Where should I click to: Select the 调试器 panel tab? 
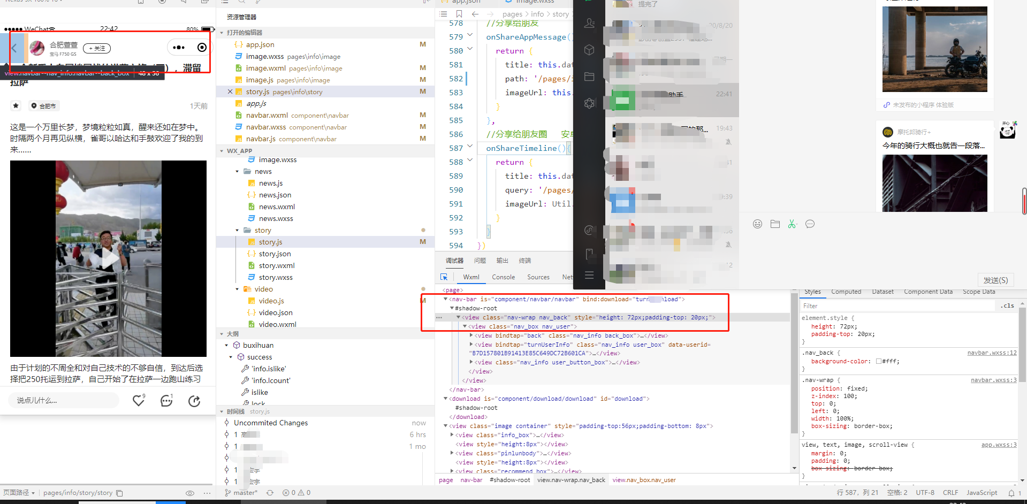(x=454, y=261)
